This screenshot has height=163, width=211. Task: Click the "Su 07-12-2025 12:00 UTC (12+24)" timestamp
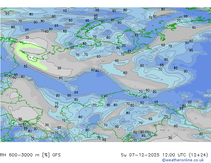pos(164,155)
